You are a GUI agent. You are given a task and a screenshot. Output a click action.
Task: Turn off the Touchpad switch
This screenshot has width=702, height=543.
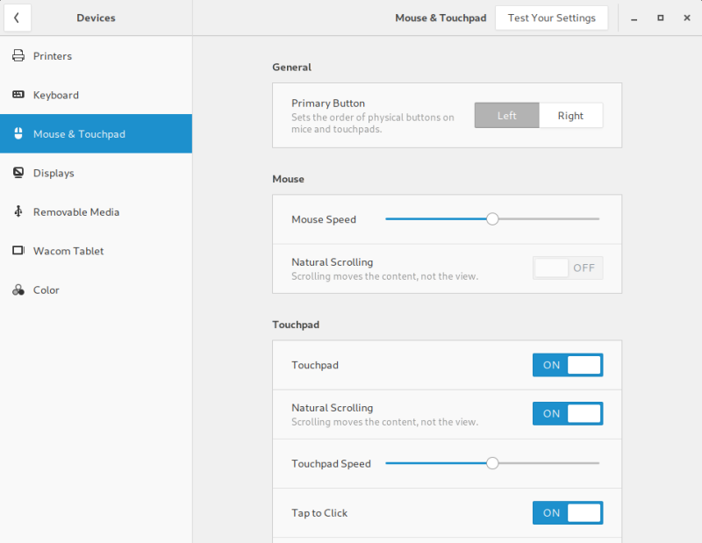click(x=568, y=365)
